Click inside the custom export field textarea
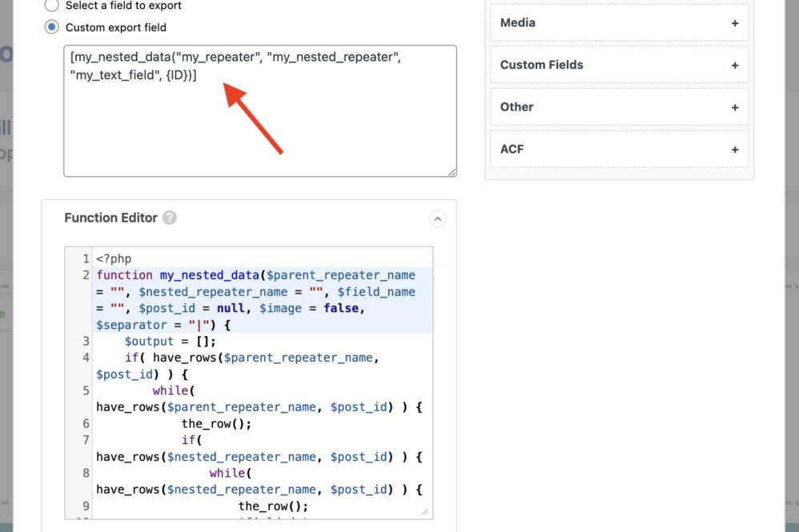This screenshot has width=799, height=532. 259,128
